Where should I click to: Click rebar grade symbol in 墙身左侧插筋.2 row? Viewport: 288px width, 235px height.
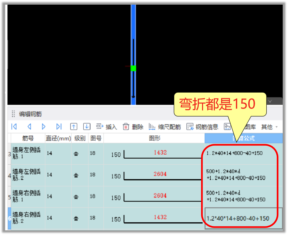[76, 175]
